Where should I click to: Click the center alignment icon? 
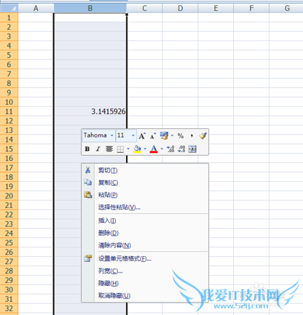point(109,149)
